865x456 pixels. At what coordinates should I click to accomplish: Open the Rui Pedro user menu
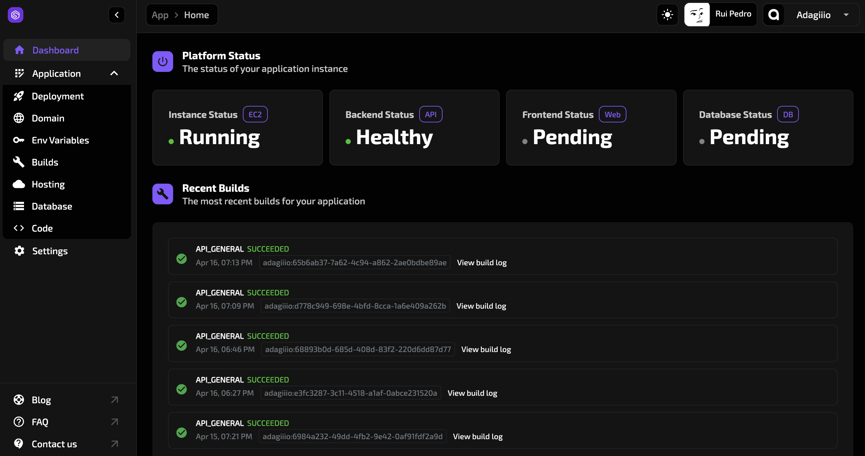click(x=720, y=15)
